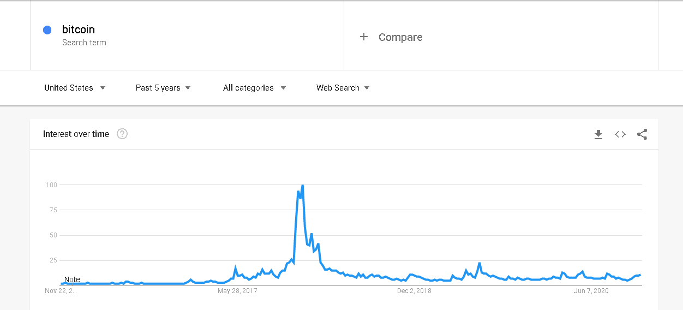Click the Search term subtitle
The width and height of the screenshot is (683, 310).
pos(84,43)
